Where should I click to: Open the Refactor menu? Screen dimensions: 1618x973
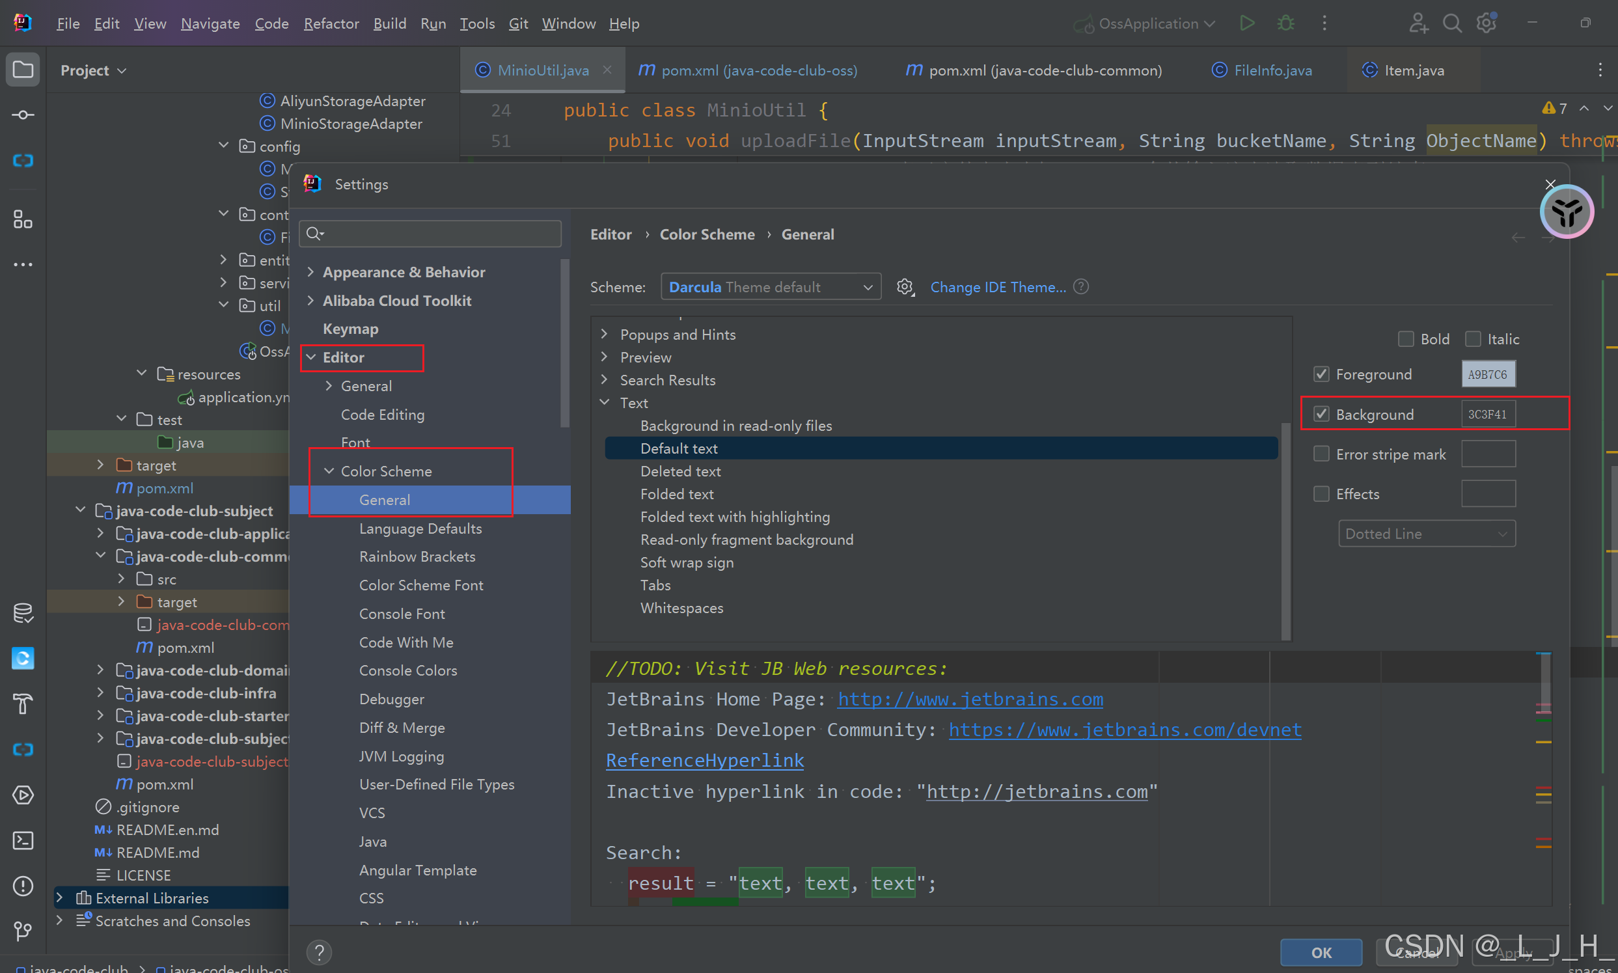coord(331,23)
